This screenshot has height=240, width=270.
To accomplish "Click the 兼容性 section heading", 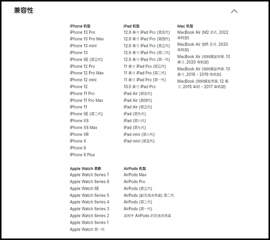I will coord(24,10).
